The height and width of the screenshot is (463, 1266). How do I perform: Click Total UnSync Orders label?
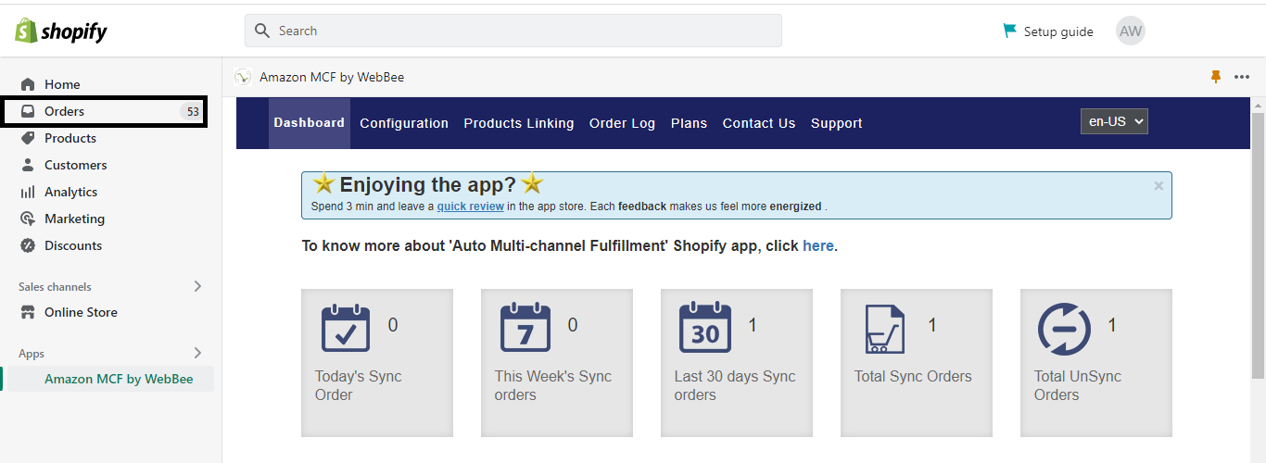click(1078, 385)
